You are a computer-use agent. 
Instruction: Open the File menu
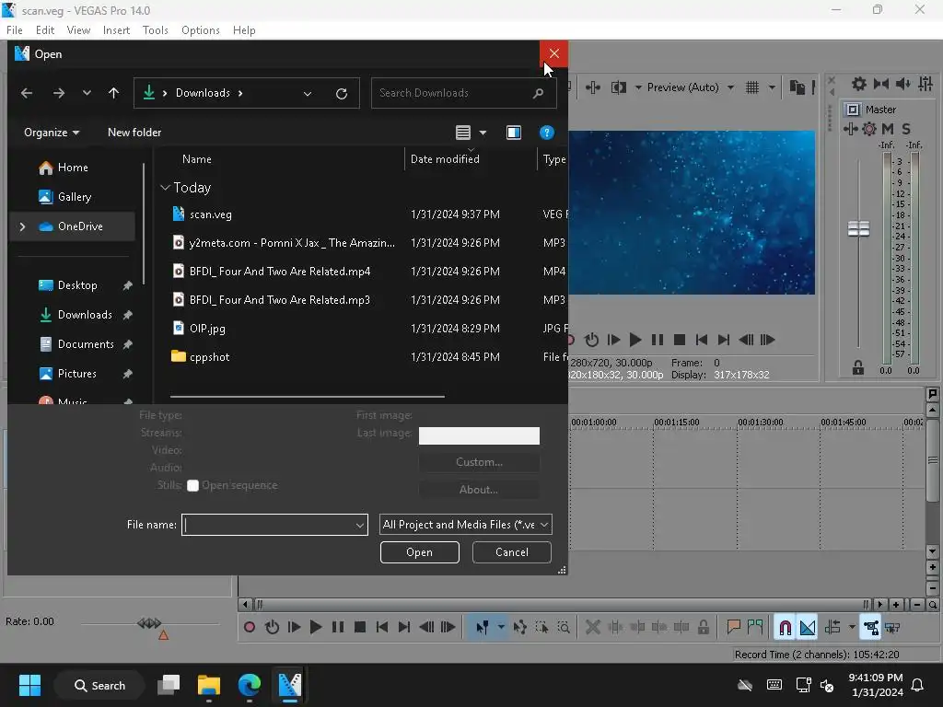coord(15,30)
